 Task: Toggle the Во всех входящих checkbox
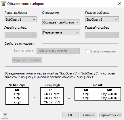point(87,51)
